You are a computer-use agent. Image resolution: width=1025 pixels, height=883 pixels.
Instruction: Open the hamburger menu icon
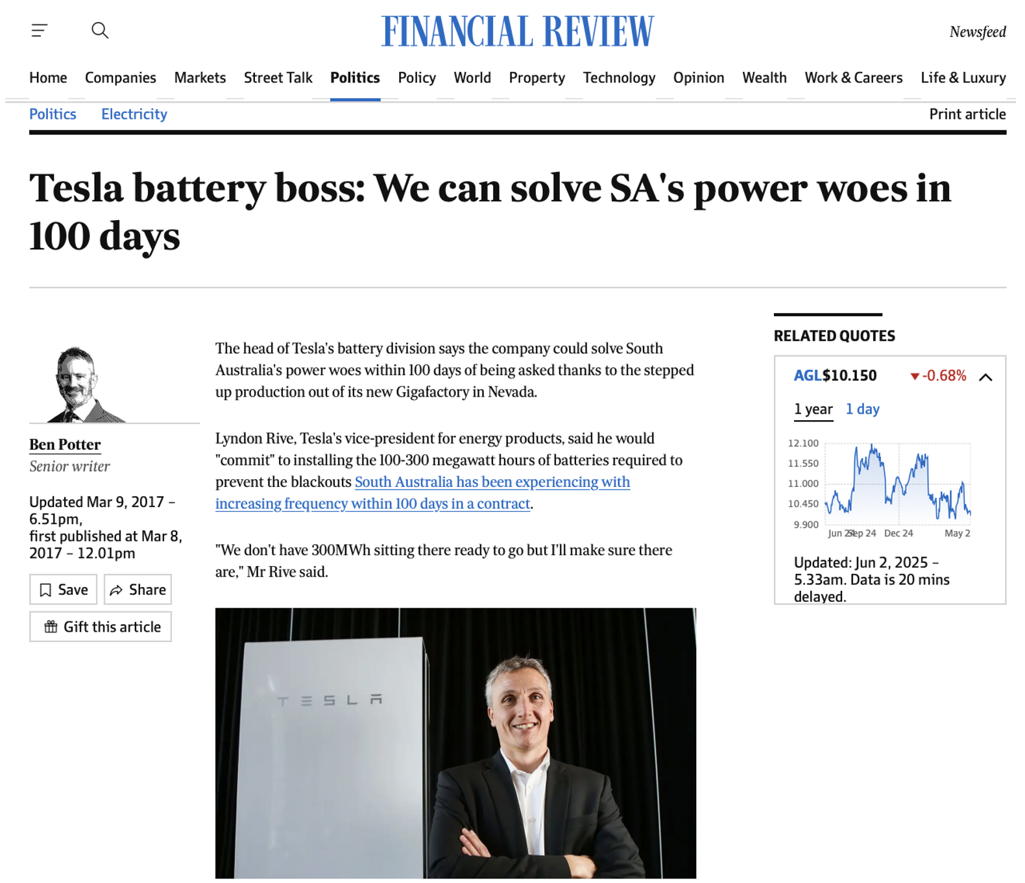(x=40, y=31)
